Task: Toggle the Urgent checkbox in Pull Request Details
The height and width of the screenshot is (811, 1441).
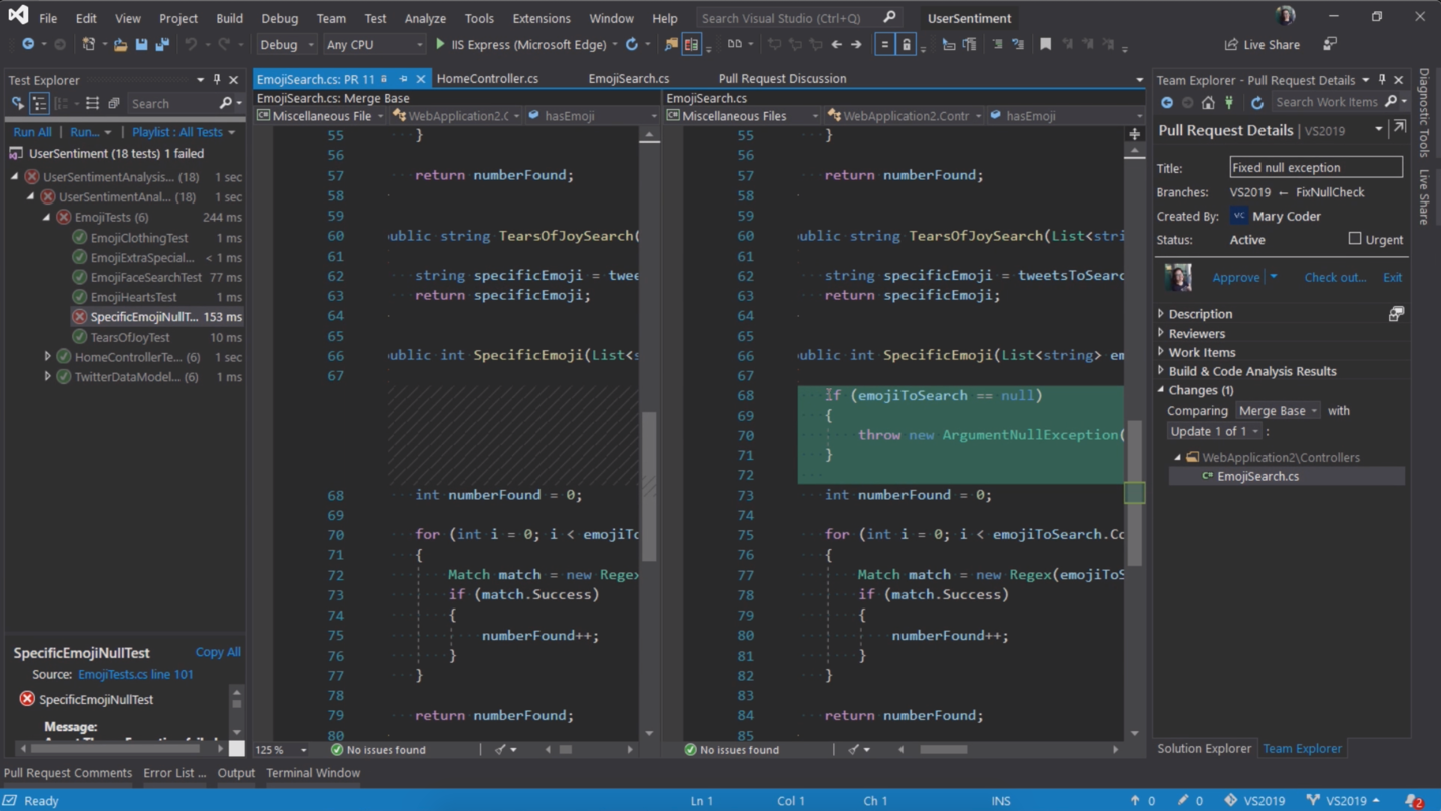Action: (x=1354, y=239)
